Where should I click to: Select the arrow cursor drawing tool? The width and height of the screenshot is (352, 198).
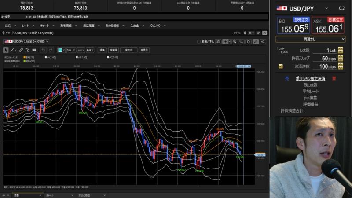pyautogui.click(x=6, y=50)
